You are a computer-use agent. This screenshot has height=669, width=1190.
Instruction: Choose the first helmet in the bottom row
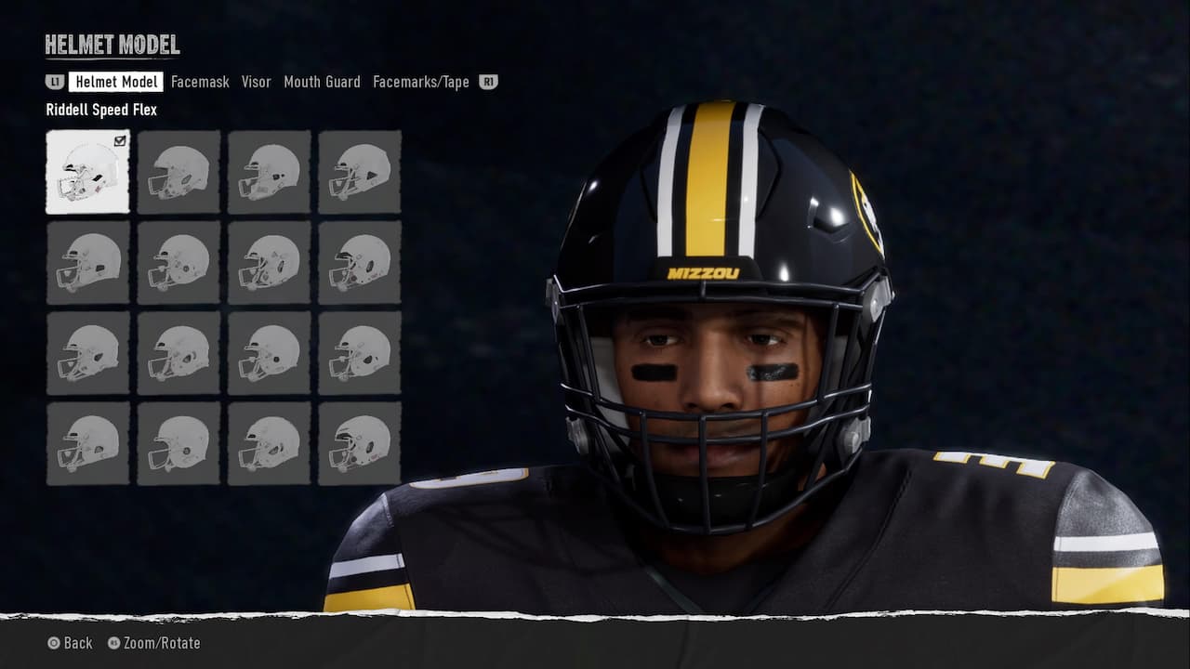[87, 443]
